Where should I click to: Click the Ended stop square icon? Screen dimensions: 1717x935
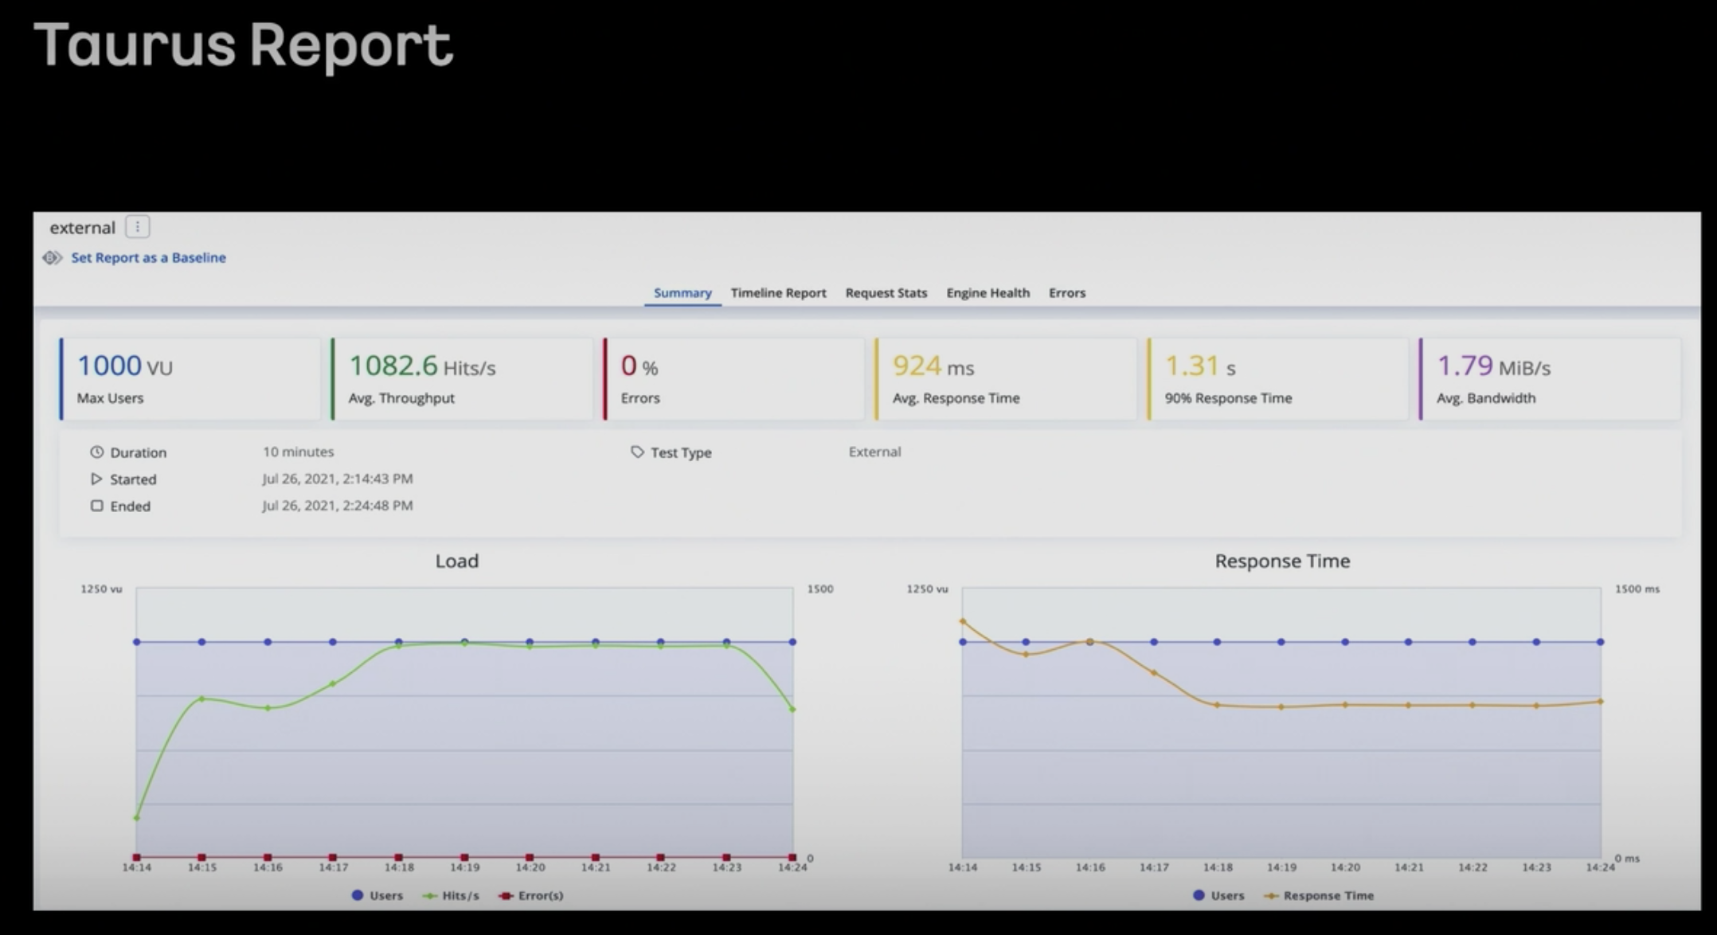pos(96,506)
